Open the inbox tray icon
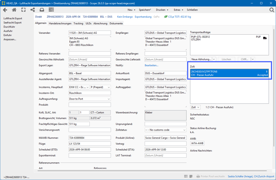The image size is (276, 180). click(x=42, y=10)
